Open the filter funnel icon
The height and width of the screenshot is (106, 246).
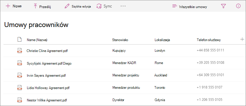[223, 6]
